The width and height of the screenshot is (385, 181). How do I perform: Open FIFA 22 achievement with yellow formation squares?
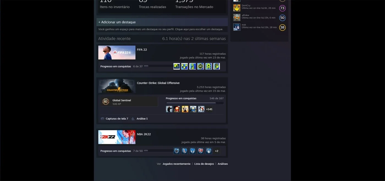185,66
